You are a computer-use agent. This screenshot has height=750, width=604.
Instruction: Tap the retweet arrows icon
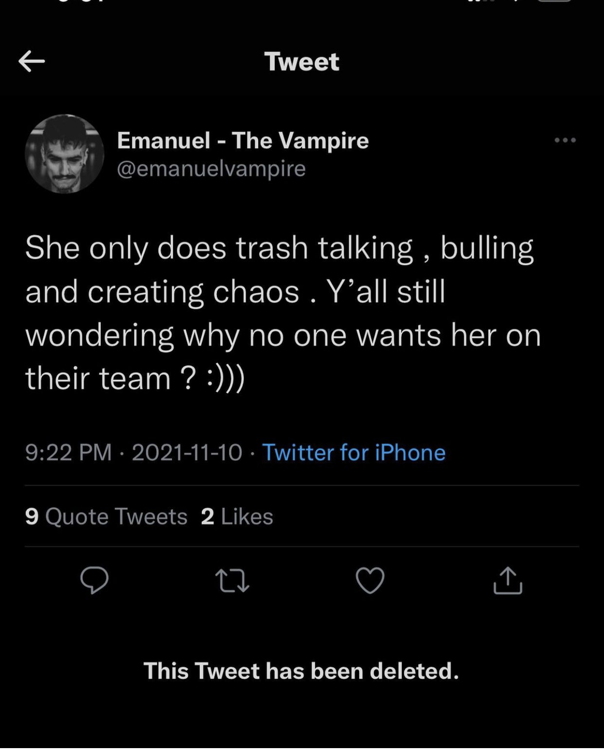tap(232, 581)
